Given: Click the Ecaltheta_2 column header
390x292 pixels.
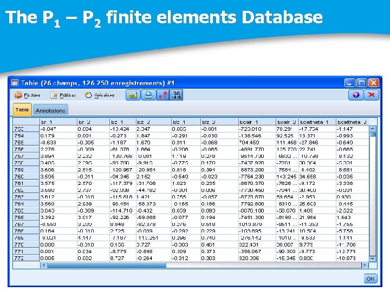Looking at the screenshot, I should (x=353, y=122).
